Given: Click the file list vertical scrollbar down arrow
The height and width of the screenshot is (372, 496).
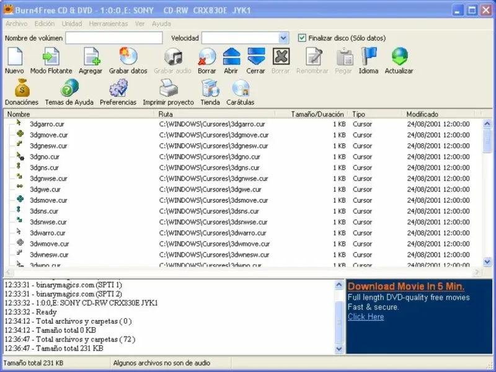Looking at the screenshot, I should (x=487, y=262).
